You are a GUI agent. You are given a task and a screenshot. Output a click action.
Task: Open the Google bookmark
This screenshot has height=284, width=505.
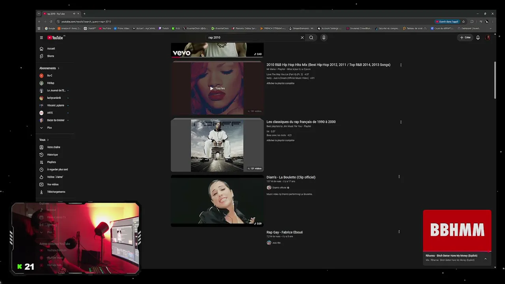tap(50, 28)
